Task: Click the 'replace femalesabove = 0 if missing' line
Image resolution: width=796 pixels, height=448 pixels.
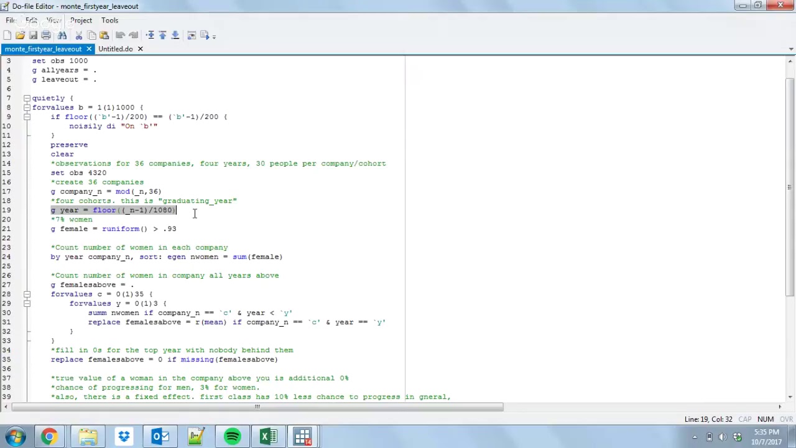Action: tap(164, 359)
